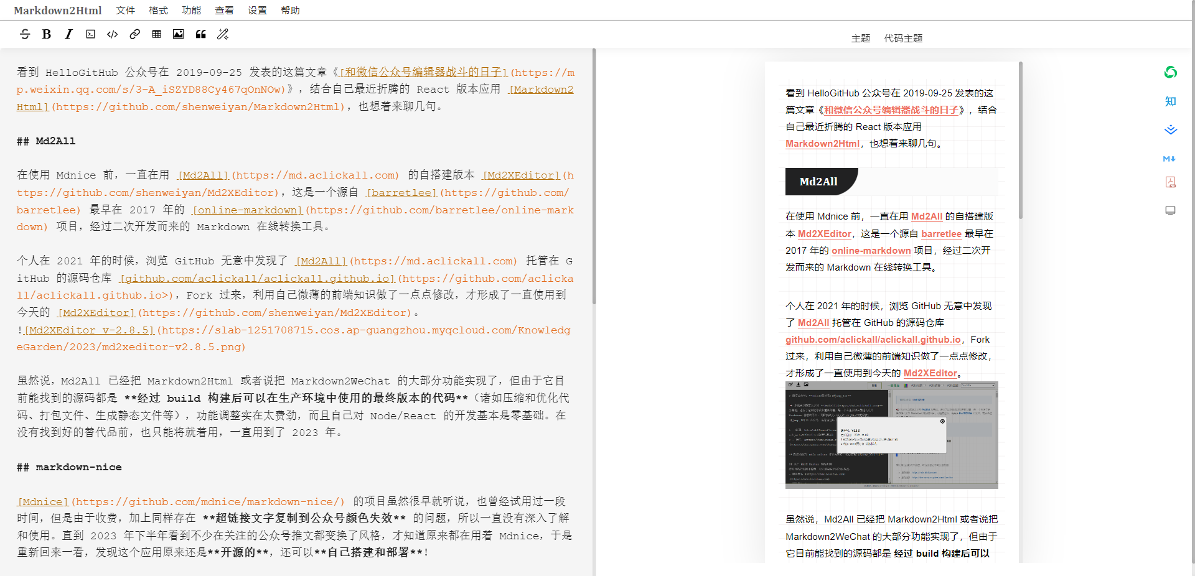Click the bold text 超链接文字复制到公众号颜色失效 in editor
Image resolution: width=1195 pixels, height=576 pixels.
[304, 518]
